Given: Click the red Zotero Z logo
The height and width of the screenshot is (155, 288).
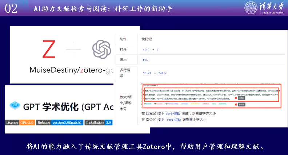Looking at the screenshot, I should [x=49, y=49].
